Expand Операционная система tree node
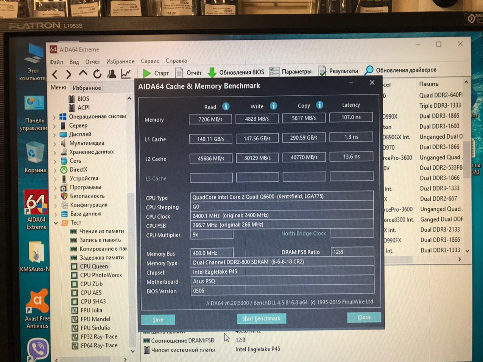The image size is (483, 362). pos(54,117)
